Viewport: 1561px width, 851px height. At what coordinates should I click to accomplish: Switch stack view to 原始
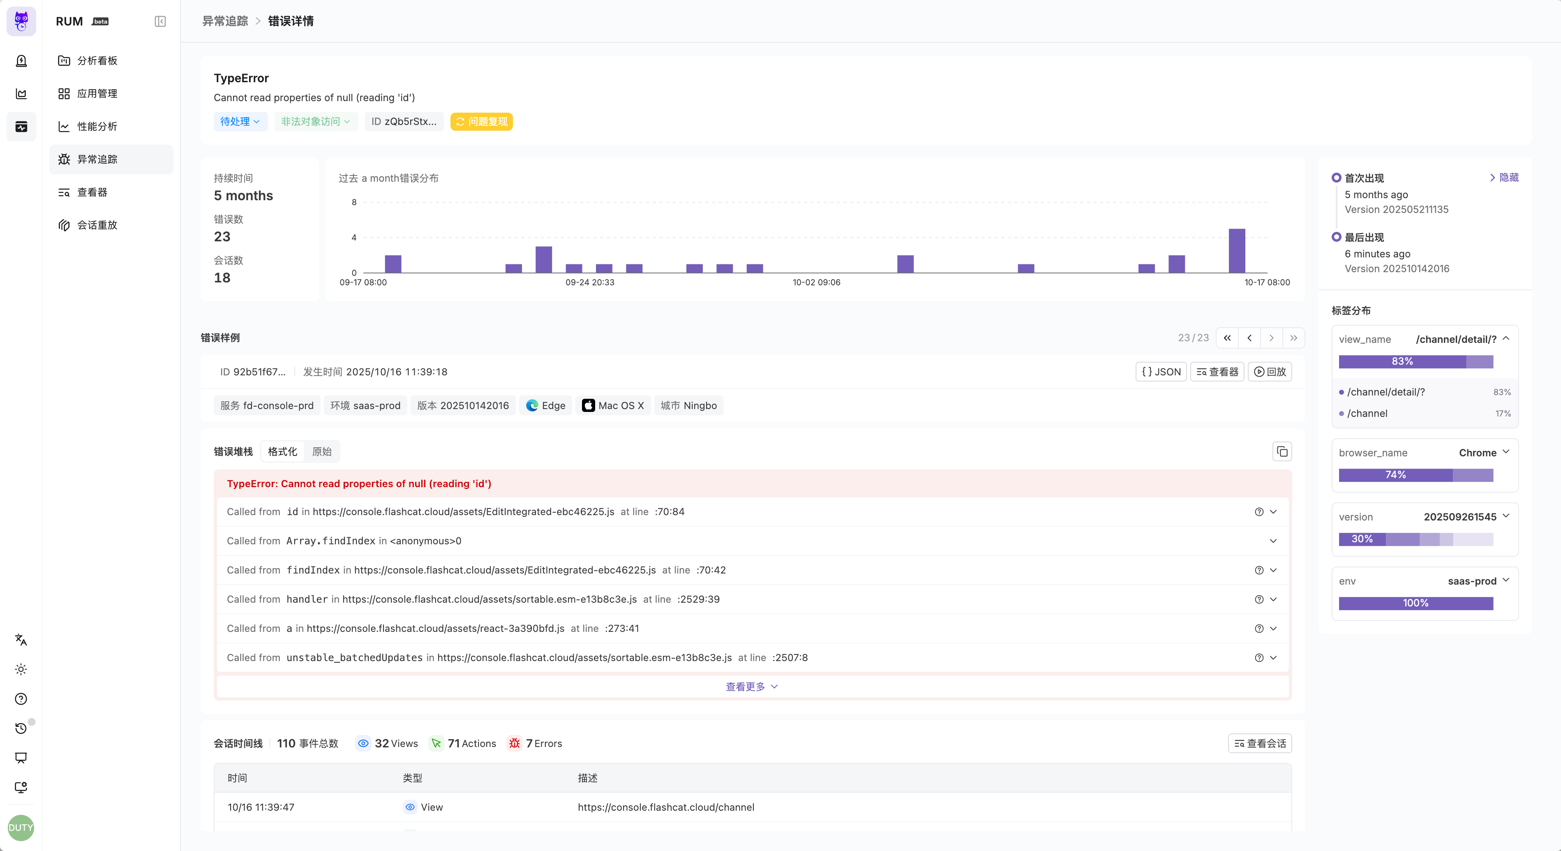click(x=322, y=451)
